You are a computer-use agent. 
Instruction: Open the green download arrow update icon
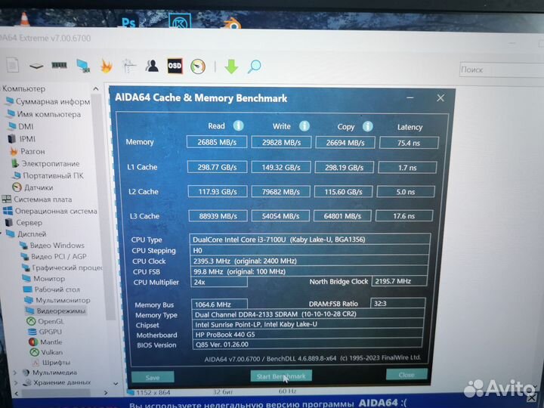(231, 66)
